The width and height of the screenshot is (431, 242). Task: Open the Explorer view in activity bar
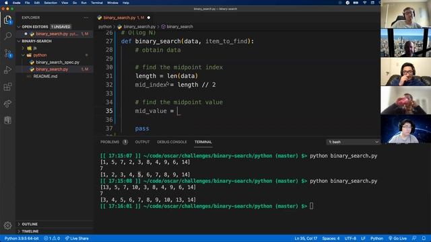(7, 19)
